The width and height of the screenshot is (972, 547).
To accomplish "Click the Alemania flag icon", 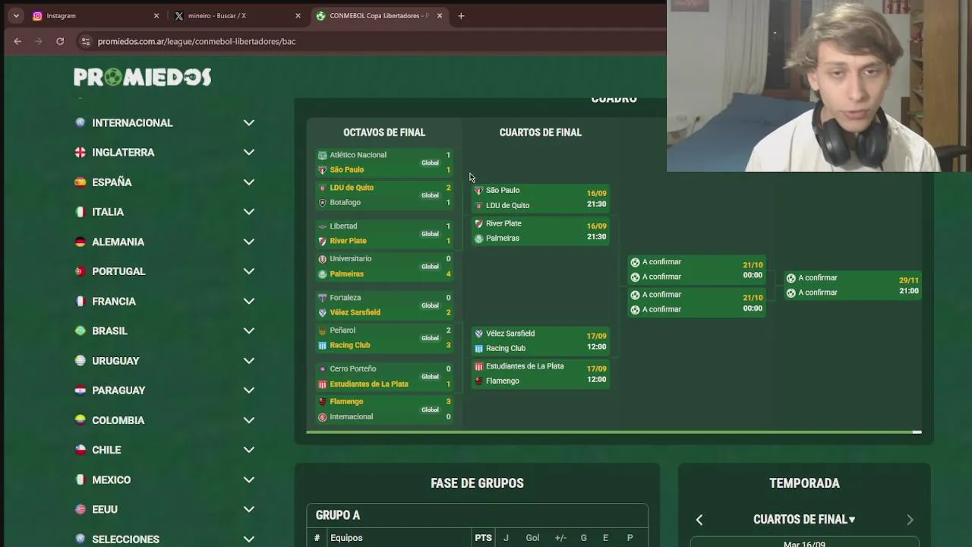I will coord(80,242).
